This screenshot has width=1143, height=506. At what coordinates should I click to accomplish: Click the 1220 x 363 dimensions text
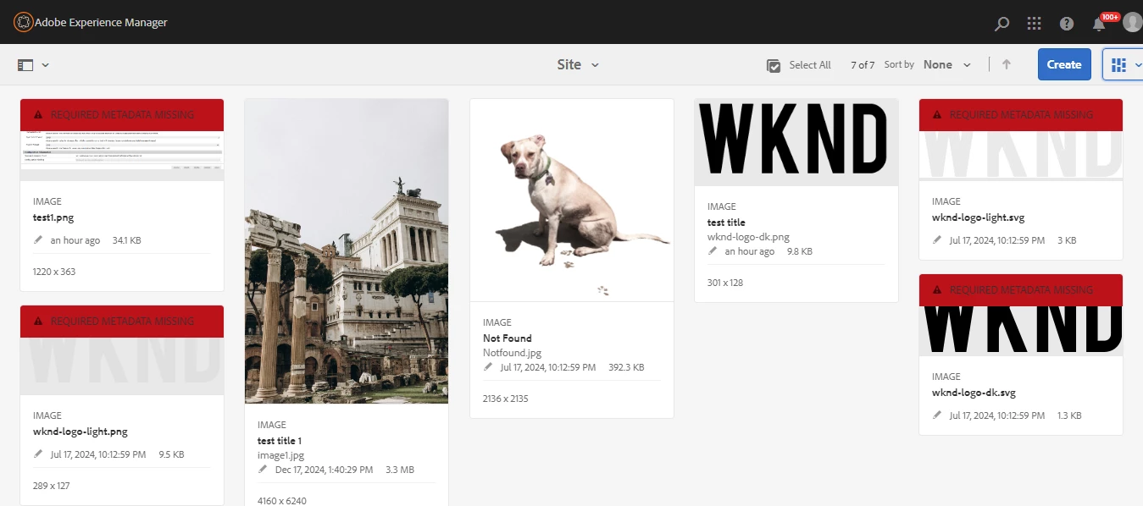[54, 272]
